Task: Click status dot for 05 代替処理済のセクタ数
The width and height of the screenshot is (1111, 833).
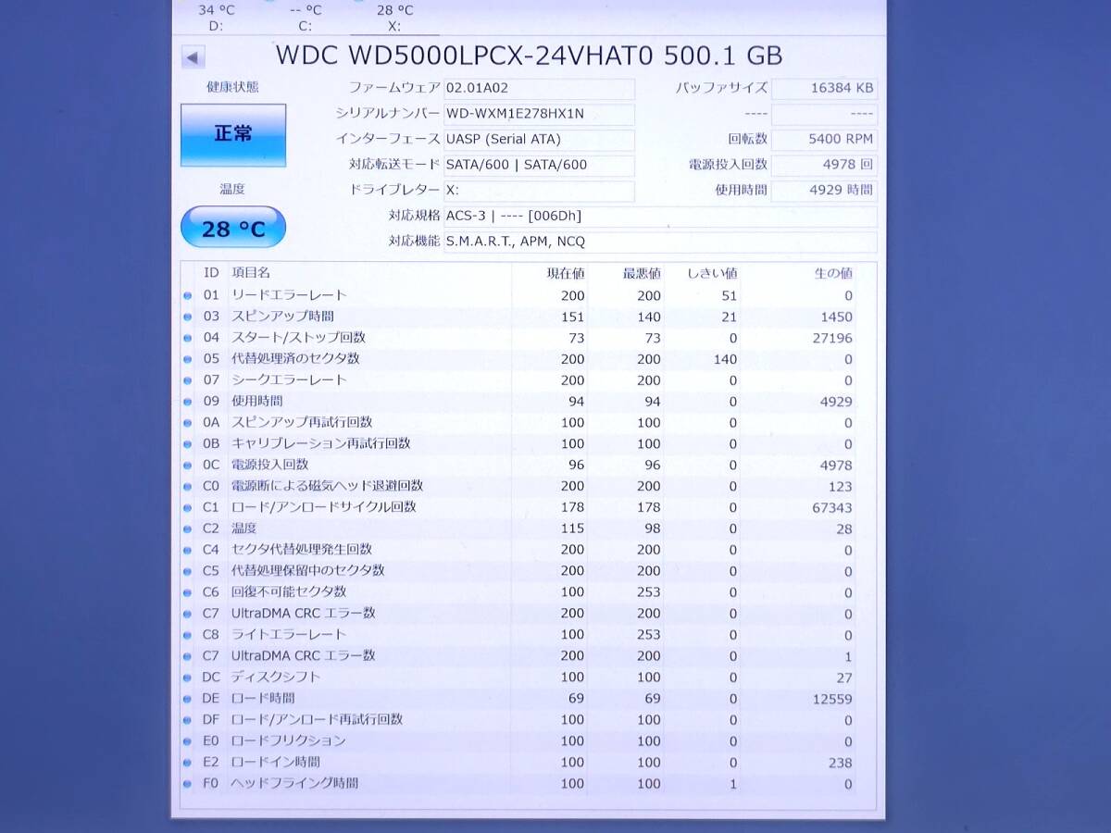Action: click(x=187, y=360)
